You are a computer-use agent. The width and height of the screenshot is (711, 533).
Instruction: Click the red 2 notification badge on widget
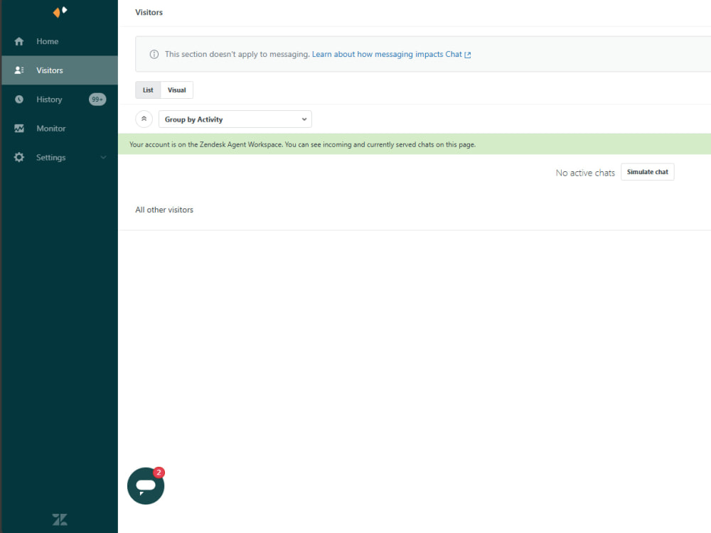pos(159,473)
